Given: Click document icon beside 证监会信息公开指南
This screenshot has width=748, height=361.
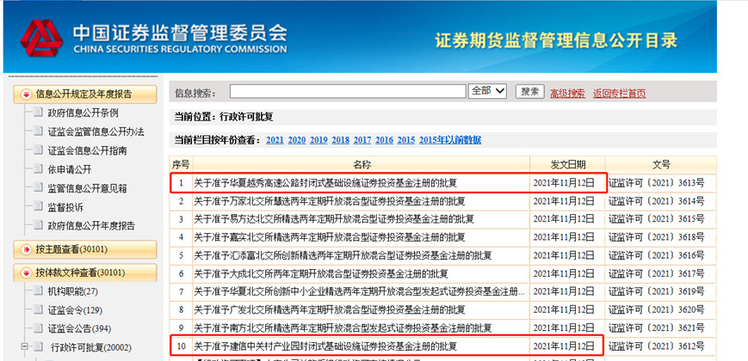Looking at the screenshot, I should pyautogui.click(x=37, y=150).
